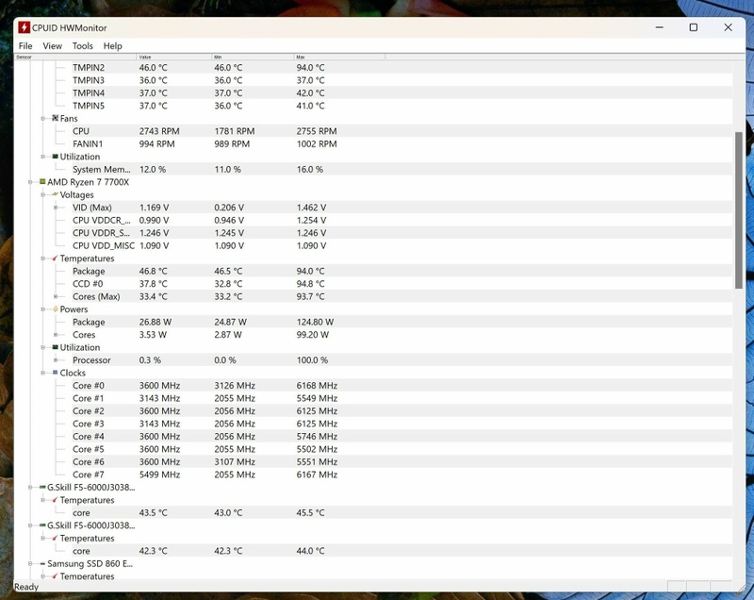Collapse the Clocks node

[x=42, y=373]
